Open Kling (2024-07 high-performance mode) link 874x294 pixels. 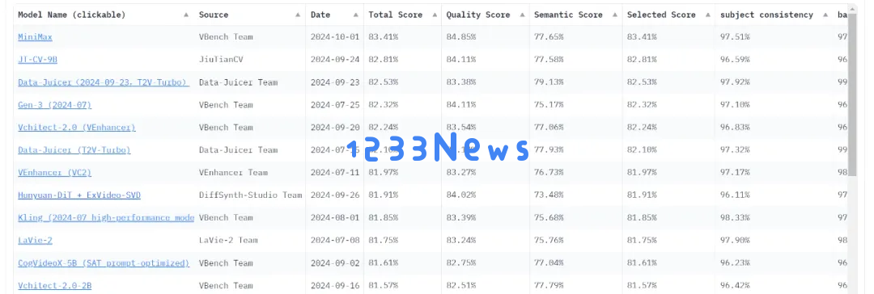[106, 218]
